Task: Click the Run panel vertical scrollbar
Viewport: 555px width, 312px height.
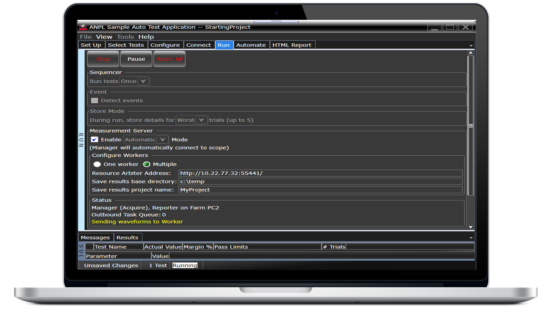Action: [471, 125]
